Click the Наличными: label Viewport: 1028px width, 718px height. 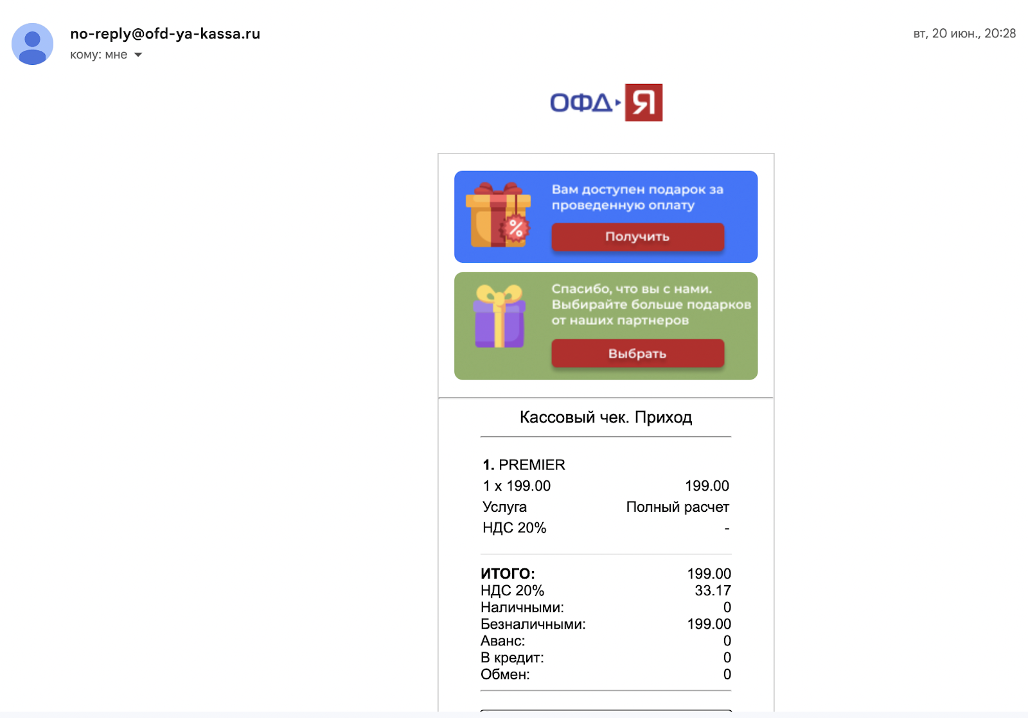(x=522, y=607)
